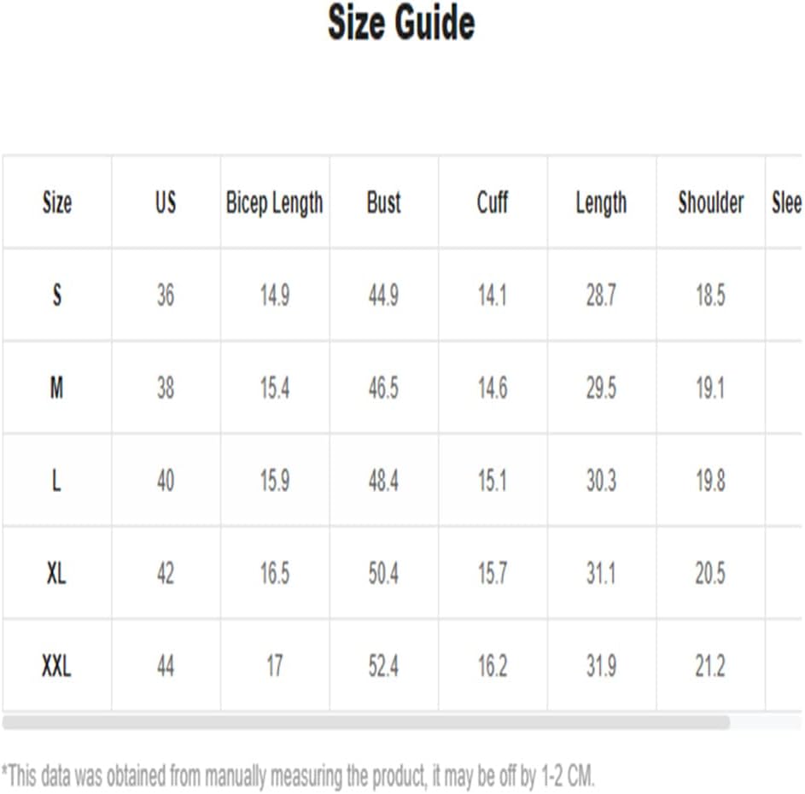Screen dimensions: 805x794
Task: Select the S size row label
Action: click(57, 295)
